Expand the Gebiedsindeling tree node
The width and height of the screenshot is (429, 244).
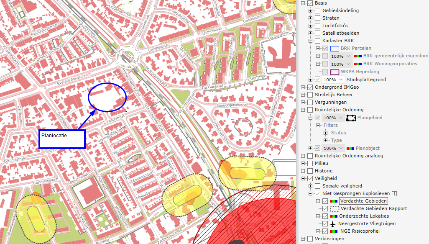(x=311, y=11)
